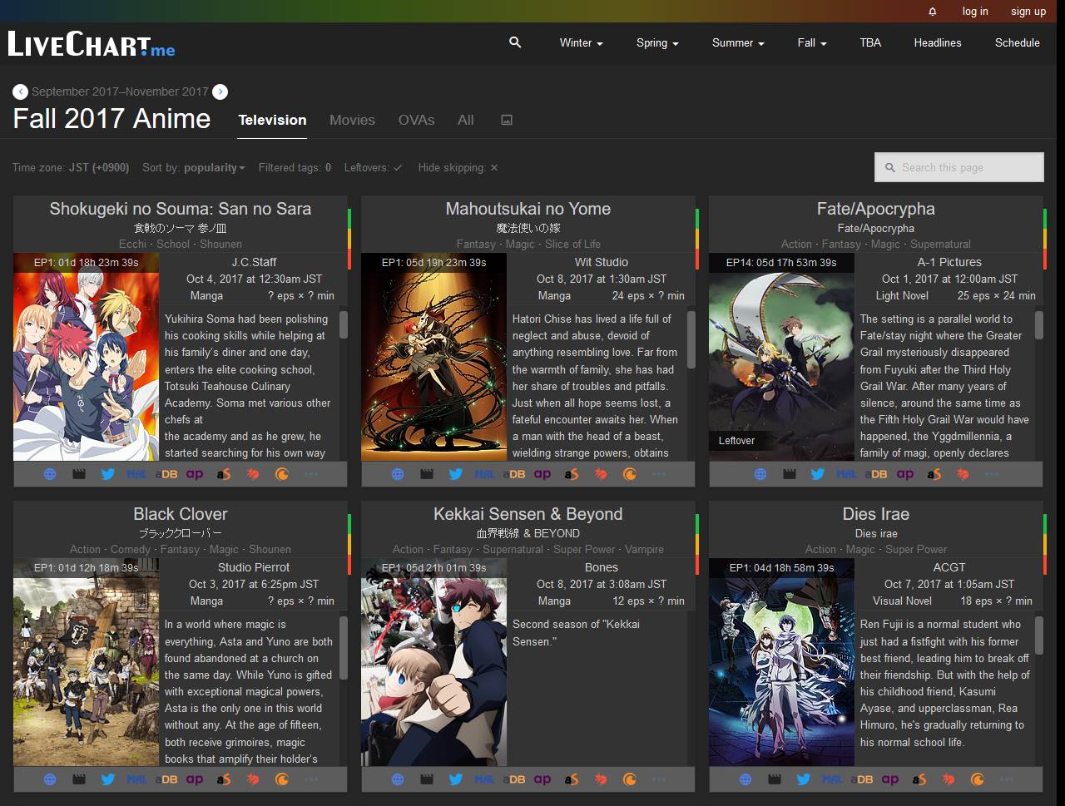Expand more links on Shokugeki no Souma card

[x=311, y=474]
